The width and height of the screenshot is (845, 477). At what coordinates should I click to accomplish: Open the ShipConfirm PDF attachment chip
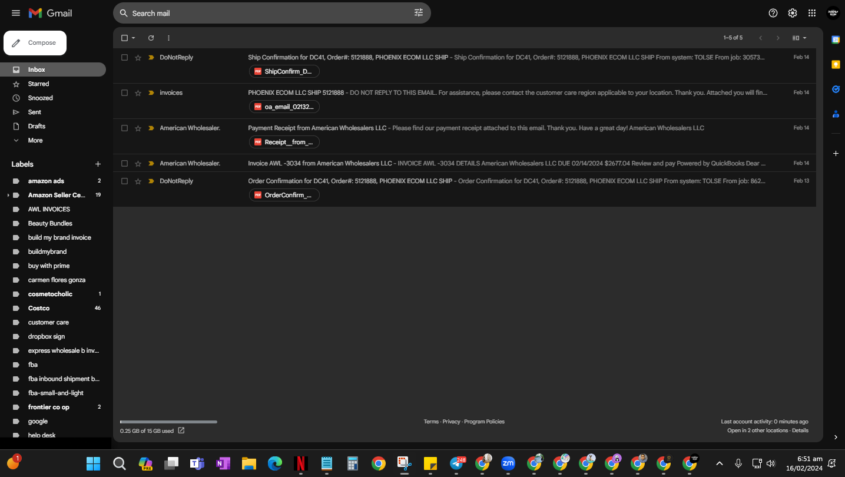coord(284,71)
